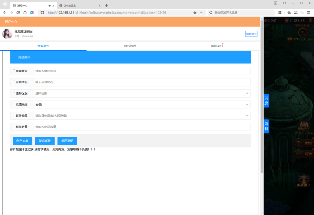Click the browser back arrow
Screen dimensions: 314x215
(x=4, y=13)
